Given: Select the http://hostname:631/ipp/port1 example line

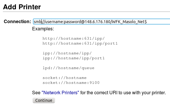Looking at the screenshot, I should click(80, 43).
